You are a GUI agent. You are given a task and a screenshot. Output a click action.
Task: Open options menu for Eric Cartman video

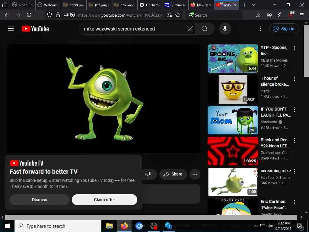295,202
